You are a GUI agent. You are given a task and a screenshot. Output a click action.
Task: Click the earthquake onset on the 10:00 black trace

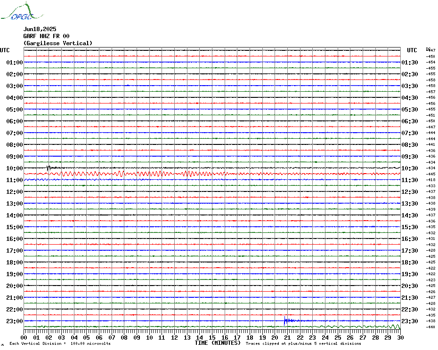[x=48, y=168]
